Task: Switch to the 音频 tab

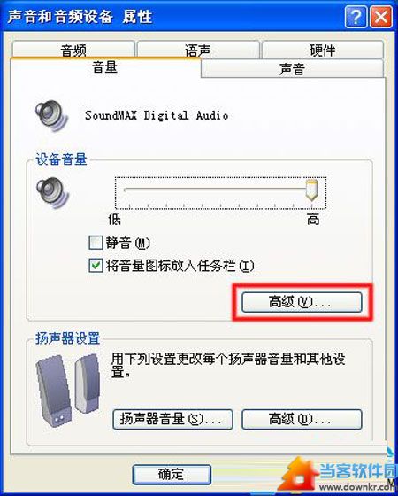Action: point(73,50)
